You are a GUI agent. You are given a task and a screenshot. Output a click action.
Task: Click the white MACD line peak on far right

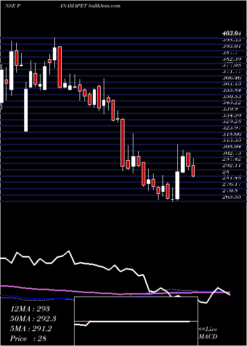coord(218,287)
